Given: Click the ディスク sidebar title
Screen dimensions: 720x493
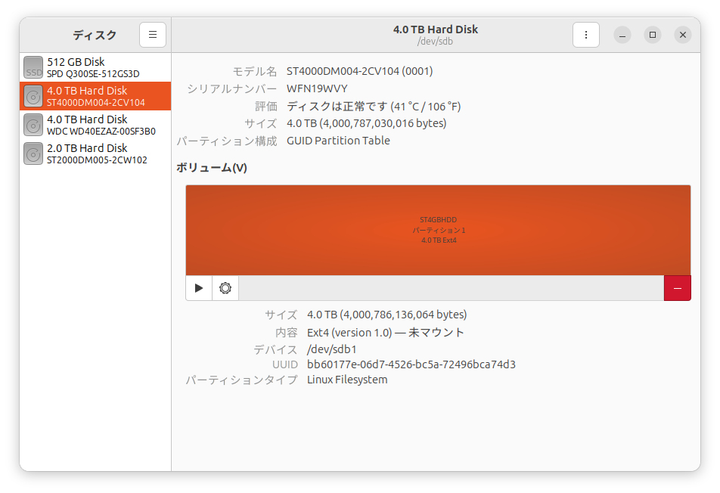Looking at the screenshot, I should coord(95,35).
